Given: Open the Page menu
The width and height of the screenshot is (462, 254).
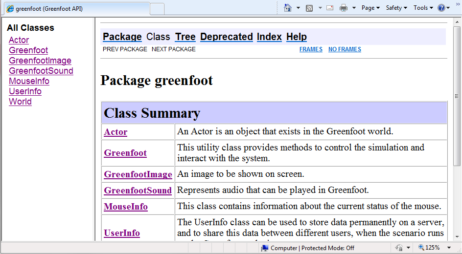Looking at the screenshot, I should pyautogui.click(x=370, y=8).
